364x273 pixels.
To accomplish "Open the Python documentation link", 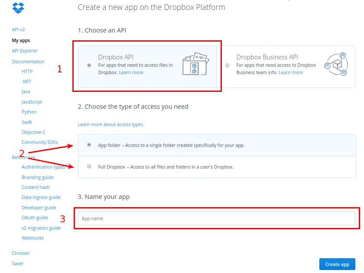I will tap(29, 112).
